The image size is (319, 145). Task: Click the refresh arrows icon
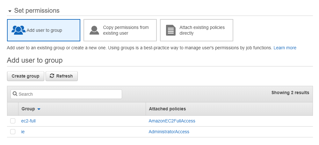[x=52, y=76]
